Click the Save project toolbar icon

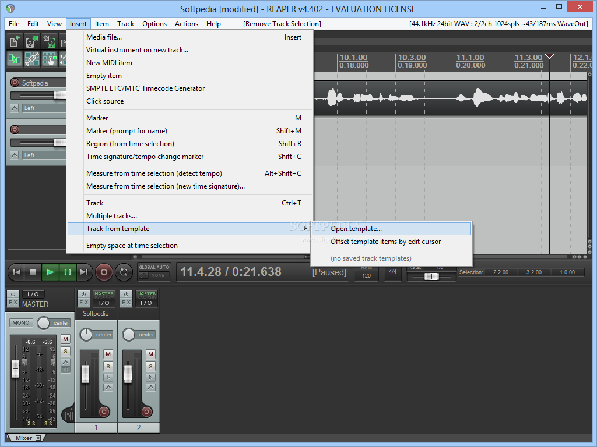click(50, 42)
